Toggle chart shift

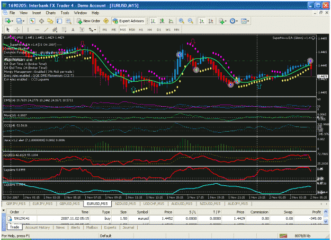211,21
